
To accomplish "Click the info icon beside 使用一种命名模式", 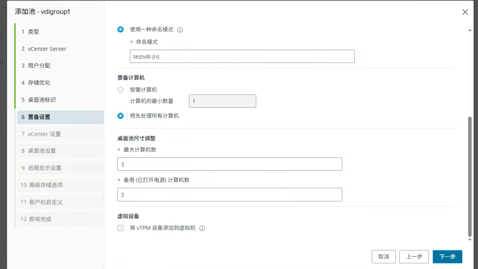I will pyautogui.click(x=180, y=30).
